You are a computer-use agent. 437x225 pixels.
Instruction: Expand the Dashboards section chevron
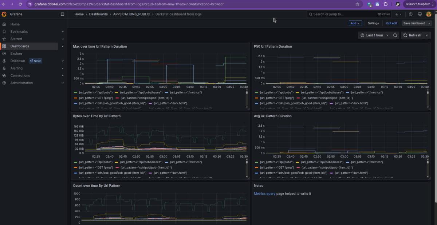pos(63,46)
